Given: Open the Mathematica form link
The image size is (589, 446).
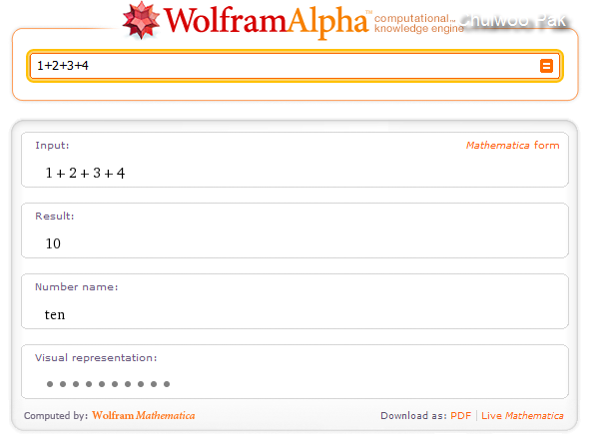Looking at the screenshot, I should (x=512, y=146).
